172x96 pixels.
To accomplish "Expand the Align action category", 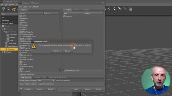I will coord(20,21).
